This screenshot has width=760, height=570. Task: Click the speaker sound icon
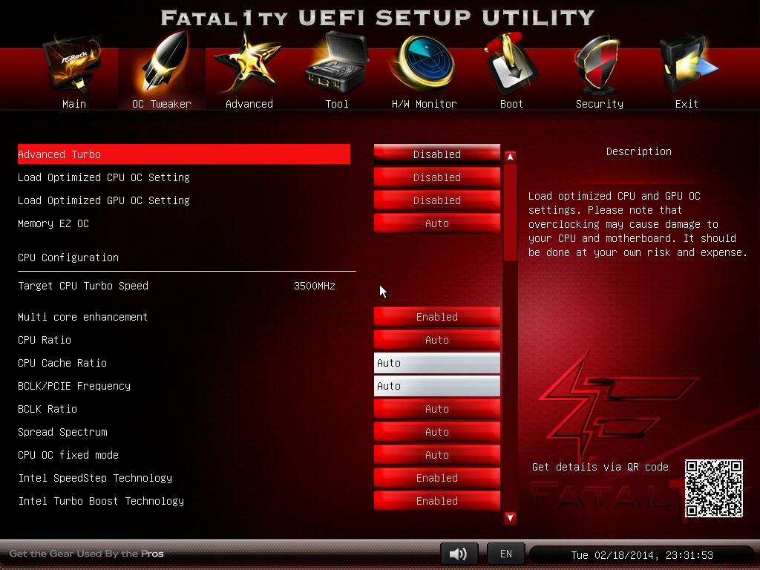coord(459,554)
